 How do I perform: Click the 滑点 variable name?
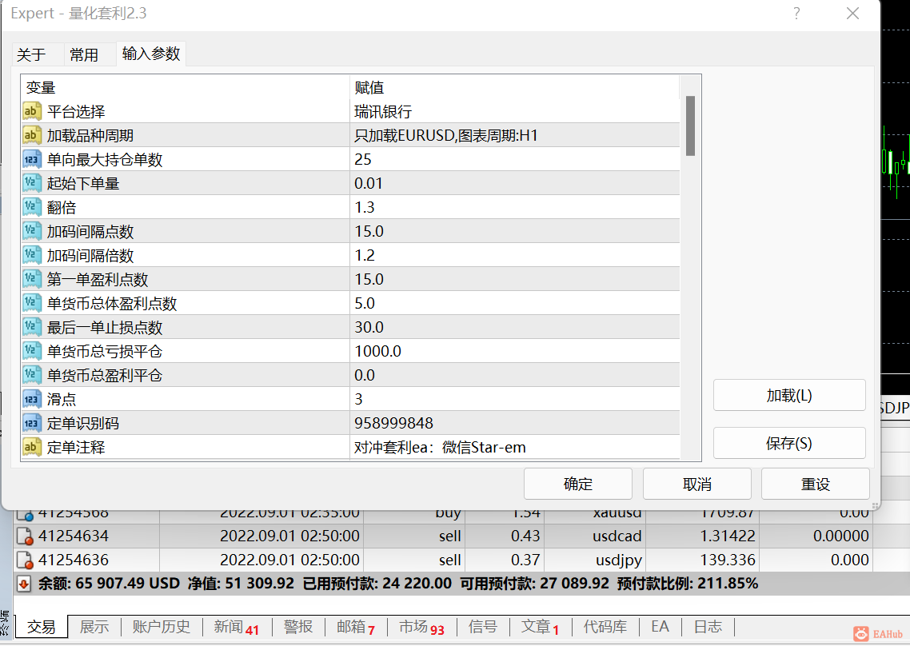[62, 399]
